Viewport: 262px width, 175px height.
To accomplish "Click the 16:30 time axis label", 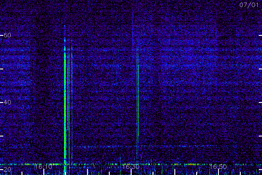I will pyautogui.click(x=131, y=167).
